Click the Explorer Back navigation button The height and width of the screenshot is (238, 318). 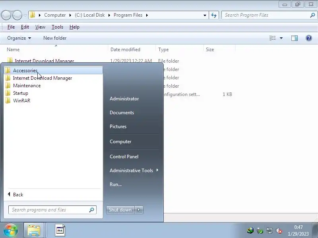tap(6, 15)
